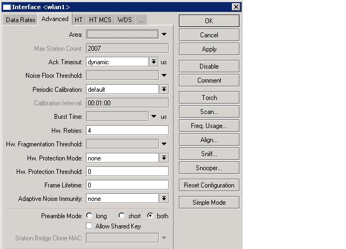Click the Ack Timeout dynamic field
The height and width of the screenshot is (249, 346).
click(117, 62)
